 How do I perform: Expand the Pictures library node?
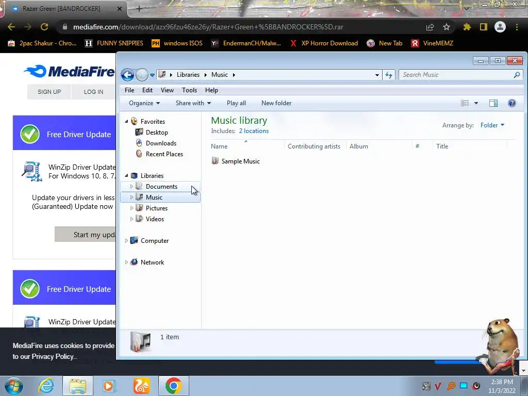point(131,208)
